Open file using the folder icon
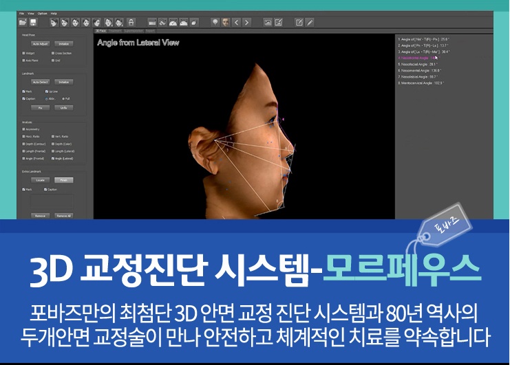This screenshot has height=365, width=510. point(23,23)
